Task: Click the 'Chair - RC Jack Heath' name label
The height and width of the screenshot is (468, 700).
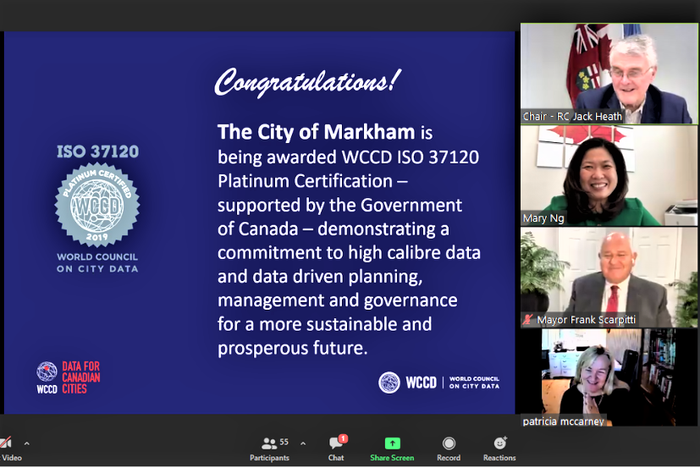Action: pyautogui.click(x=572, y=117)
